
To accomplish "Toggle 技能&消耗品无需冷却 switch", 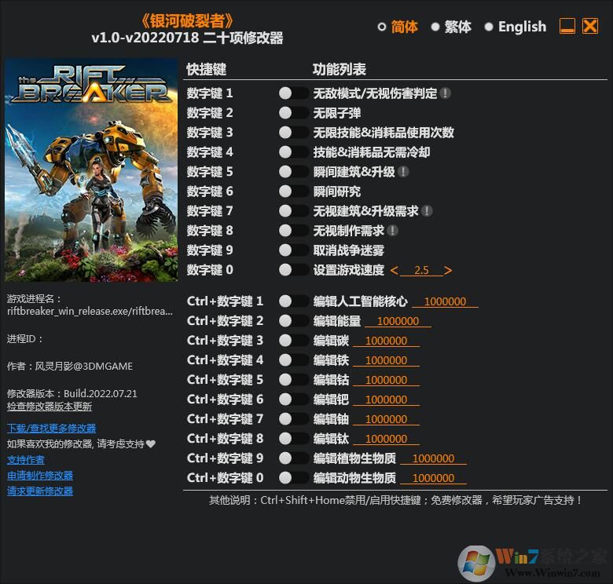I will 294,151.
